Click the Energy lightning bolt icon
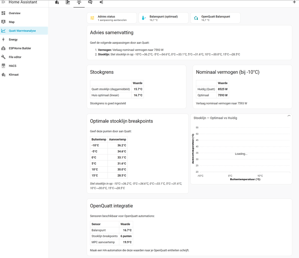The image size is (299, 258). click(x=3, y=40)
